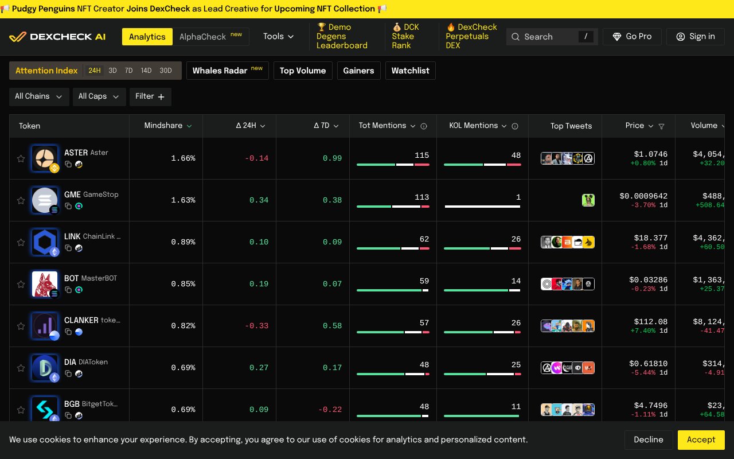
Task: Star the ASTER row to favorite it
Action: pos(21,158)
